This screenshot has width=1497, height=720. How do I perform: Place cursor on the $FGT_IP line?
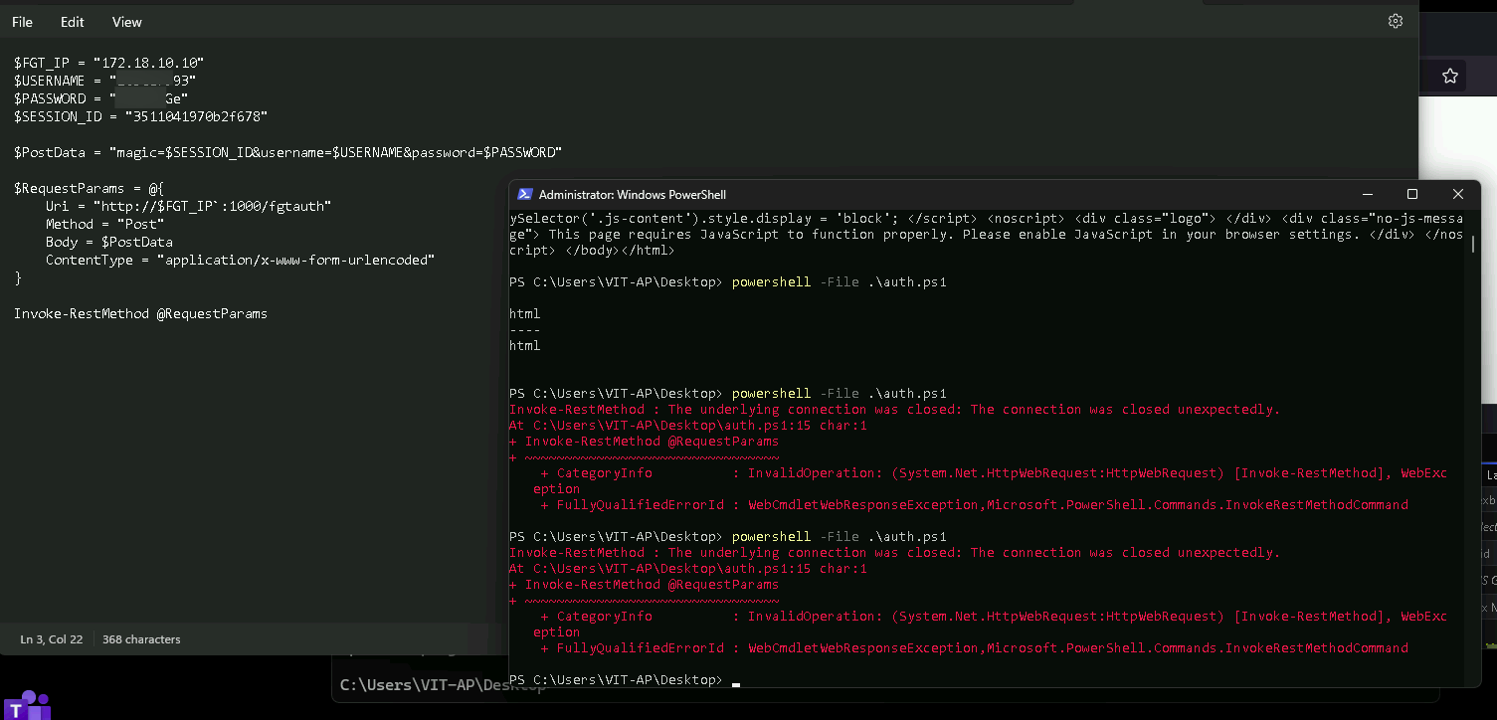point(108,63)
